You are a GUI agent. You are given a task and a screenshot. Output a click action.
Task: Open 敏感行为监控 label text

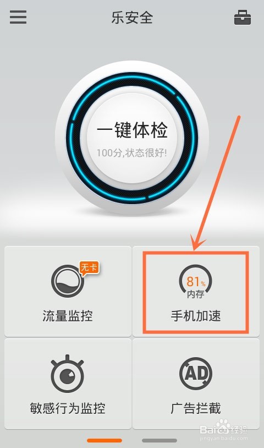click(x=68, y=408)
